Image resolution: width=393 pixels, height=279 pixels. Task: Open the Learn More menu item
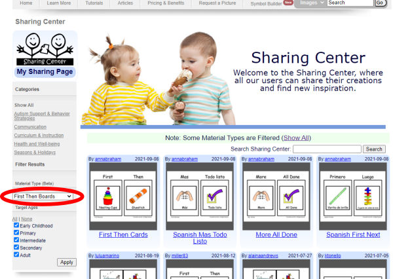click(x=59, y=3)
